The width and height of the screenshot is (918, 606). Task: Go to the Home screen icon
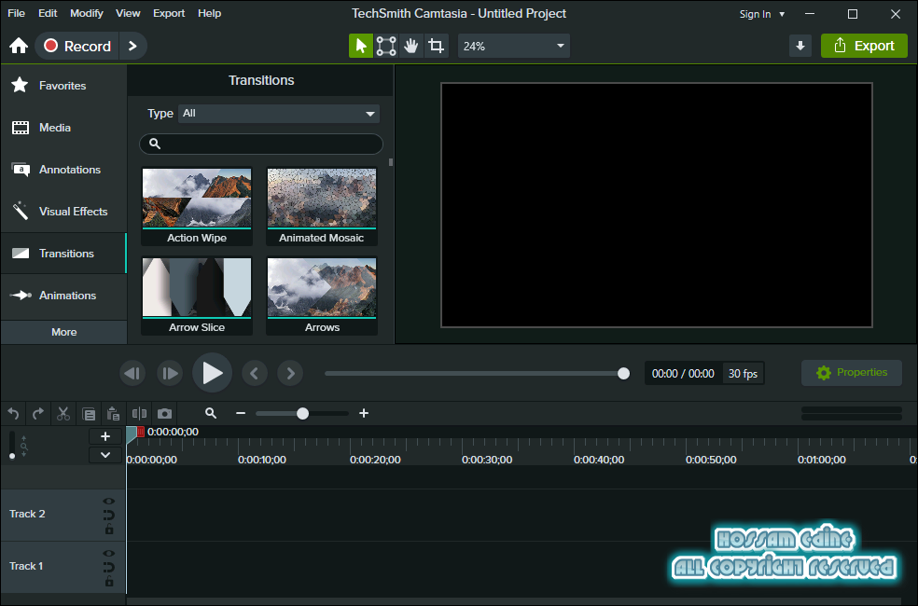(x=18, y=46)
